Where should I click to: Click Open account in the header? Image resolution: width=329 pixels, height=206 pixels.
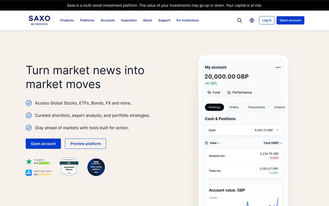tap(291, 21)
